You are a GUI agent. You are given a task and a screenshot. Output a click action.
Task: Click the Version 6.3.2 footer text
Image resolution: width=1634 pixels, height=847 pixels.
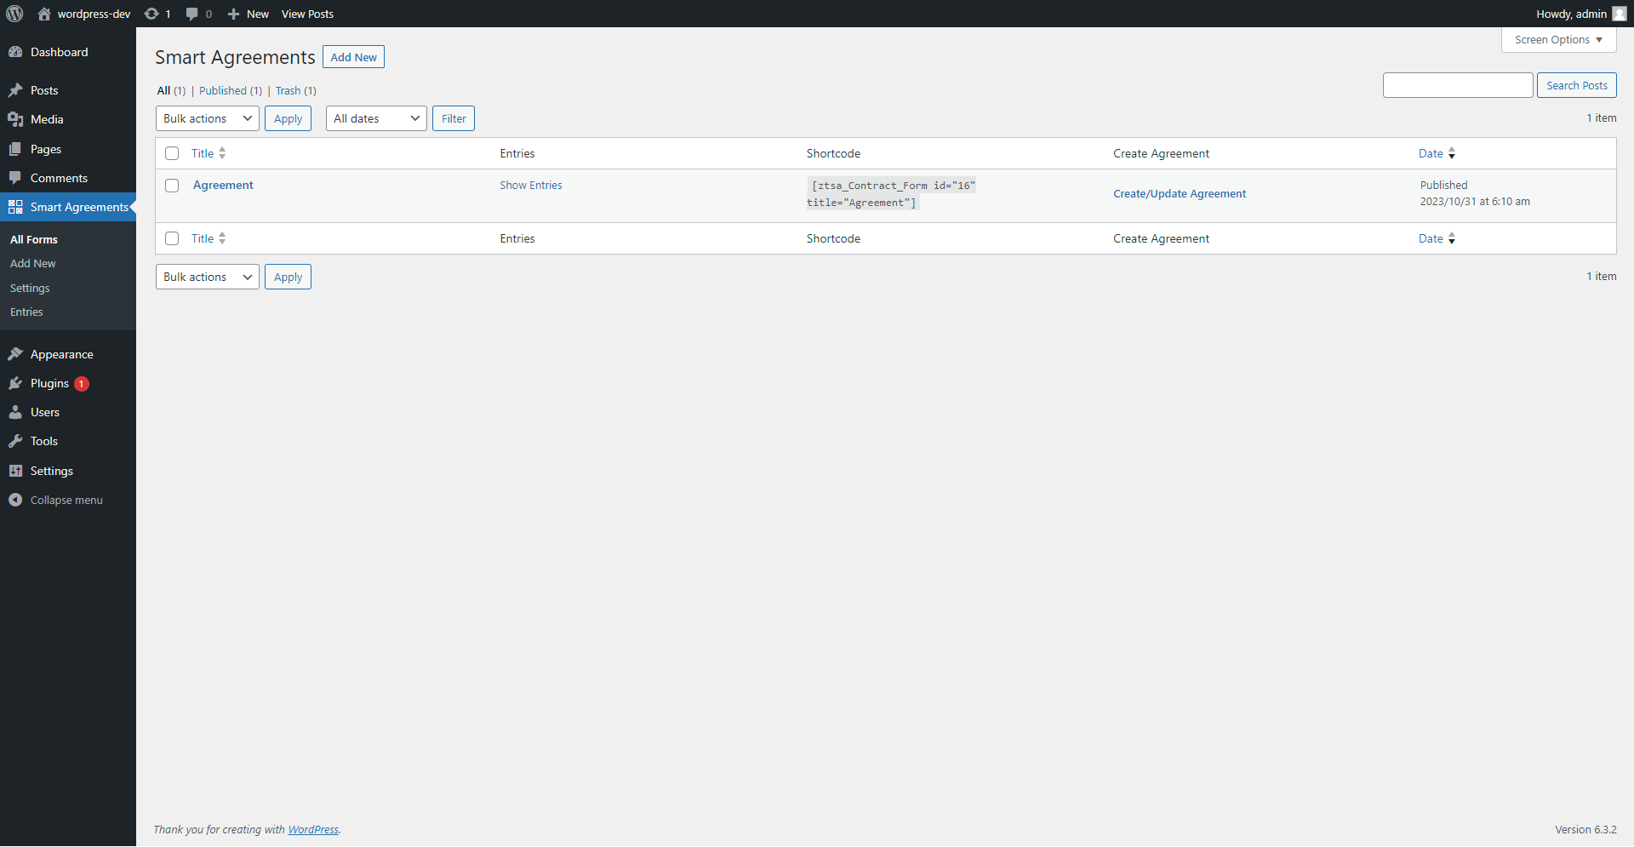pos(1585,830)
